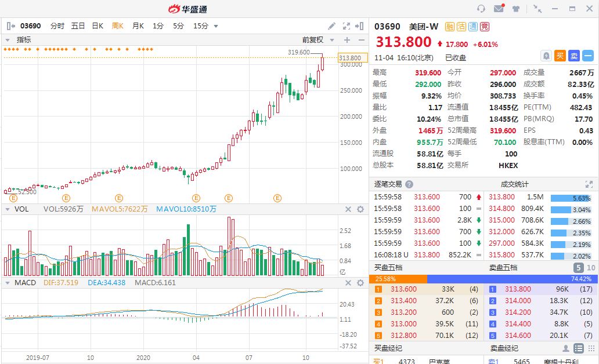Collapse the MACD panel triangle

(x=8, y=283)
